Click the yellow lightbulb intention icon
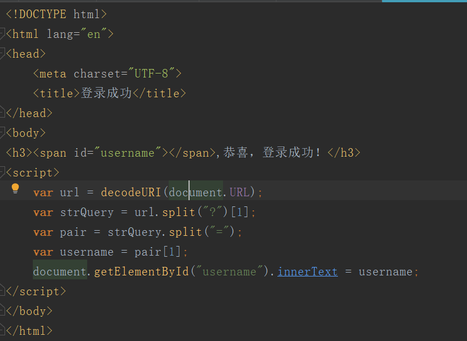This screenshot has height=341, width=467. pyautogui.click(x=15, y=189)
